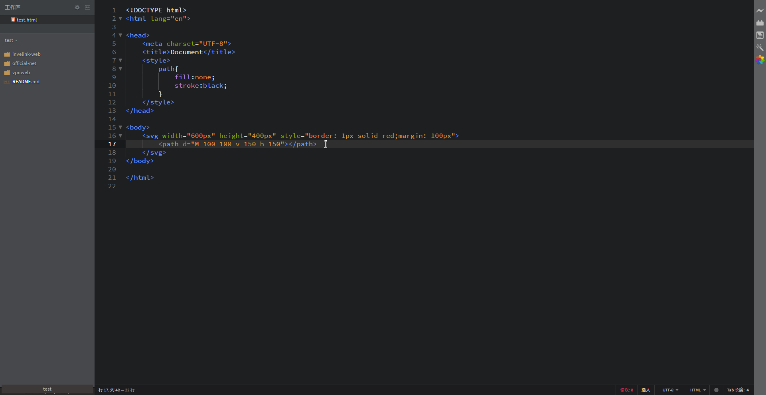The image size is (766, 395).
Task: Select test.html under the 工作区 panel
Action: coord(26,20)
